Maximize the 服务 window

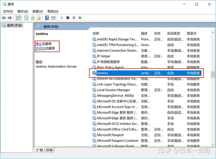(x=196, y=4)
